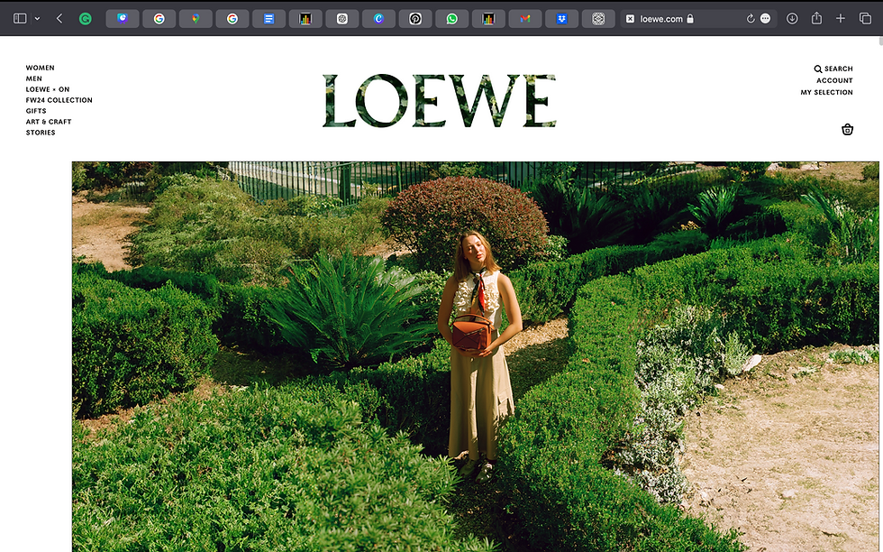Open the Share sheet icon

point(816,19)
